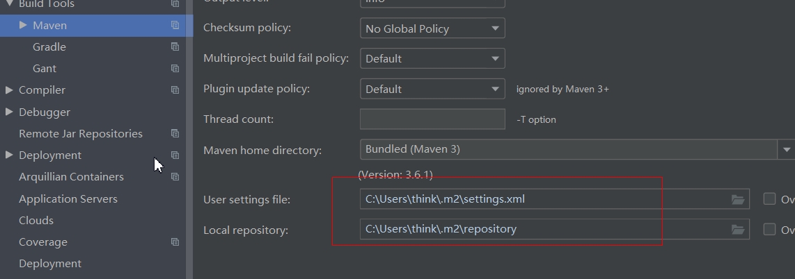Click the project-level icon beside Maven

[x=175, y=25]
